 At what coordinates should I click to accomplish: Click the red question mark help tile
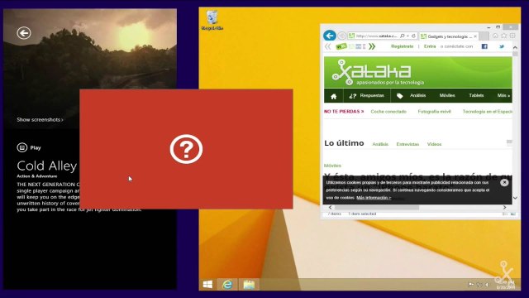(186, 149)
